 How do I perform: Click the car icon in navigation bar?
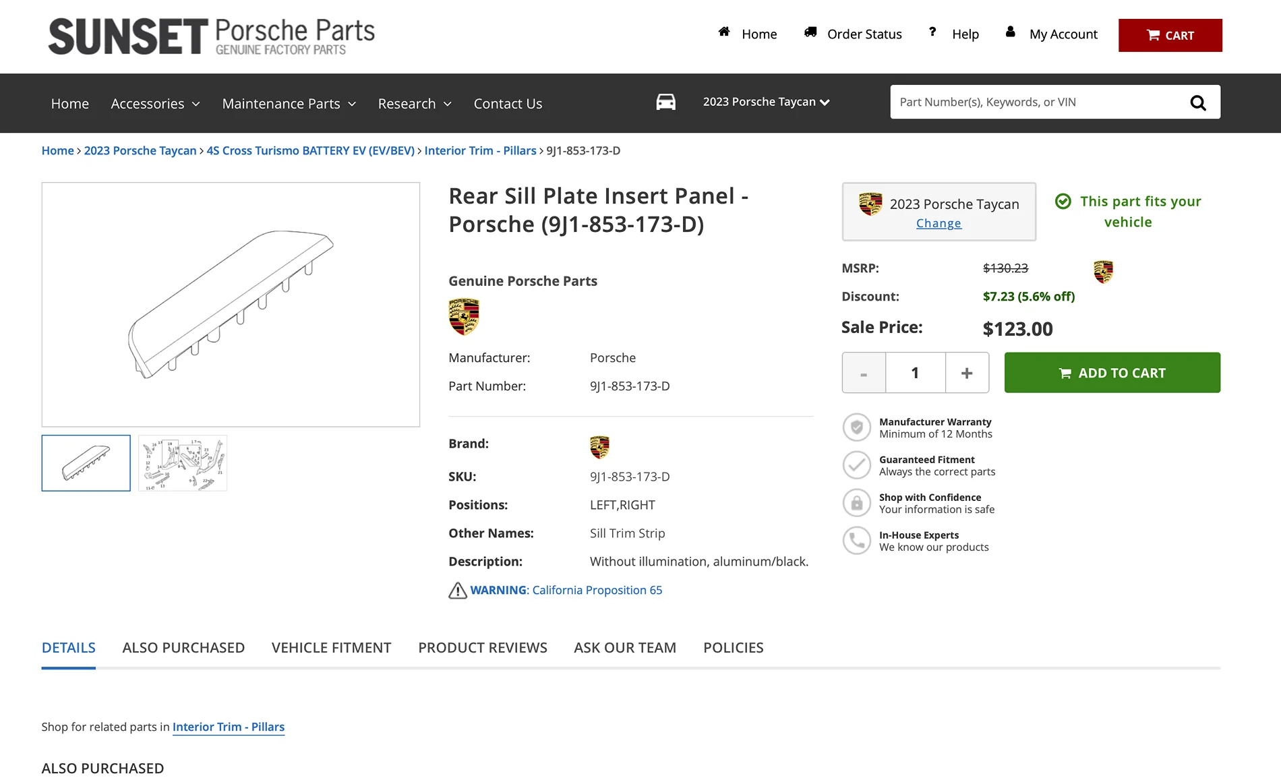[665, 102]
